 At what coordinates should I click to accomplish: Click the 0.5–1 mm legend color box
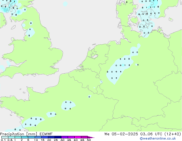[11, 137]
